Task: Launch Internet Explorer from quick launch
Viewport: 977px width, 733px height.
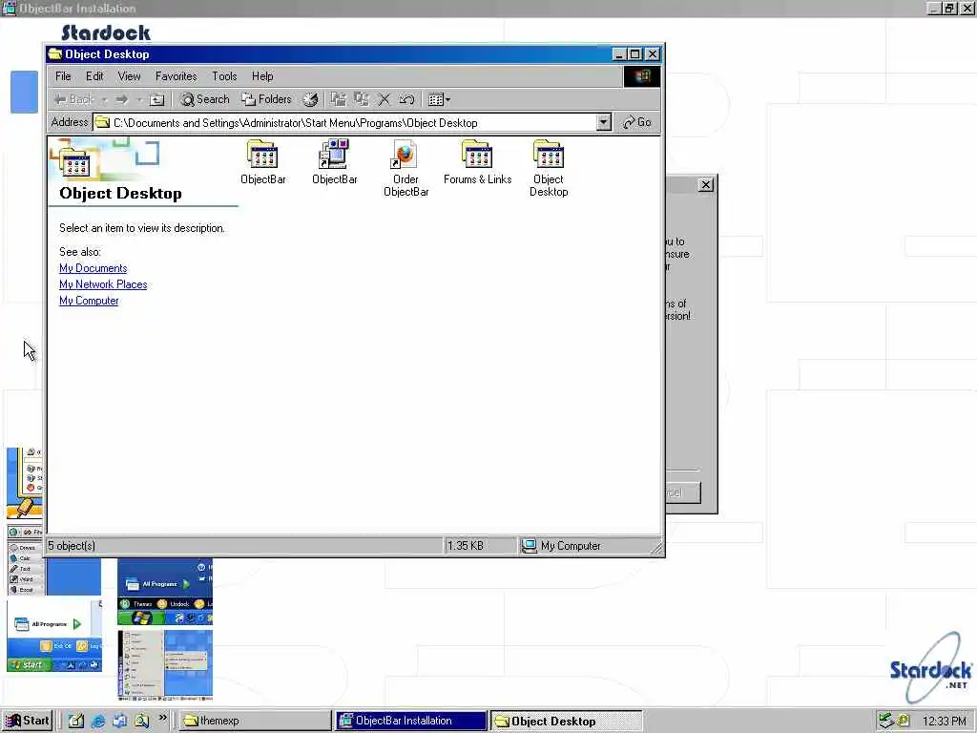Action: [98, 721]
